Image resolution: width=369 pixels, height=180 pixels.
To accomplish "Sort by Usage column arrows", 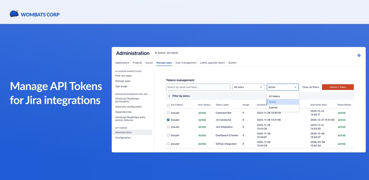I will click(x=251, y=105).
